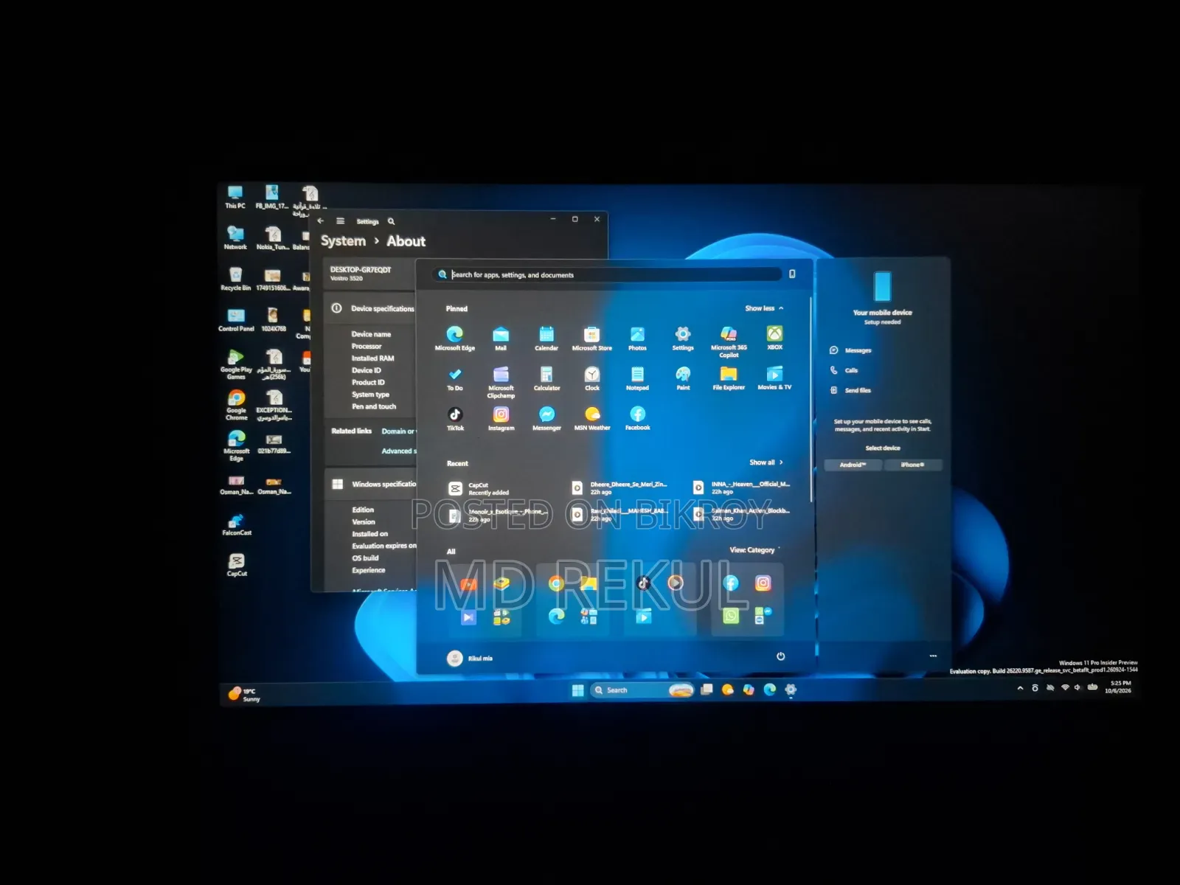This screenshot has height=885, width=1180.
Task: Launch Movies & TV pinned app
Action: click(x=774, y=378)
